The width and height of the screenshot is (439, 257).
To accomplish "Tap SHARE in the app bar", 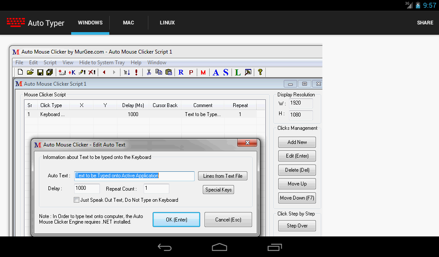I will 425,23.
